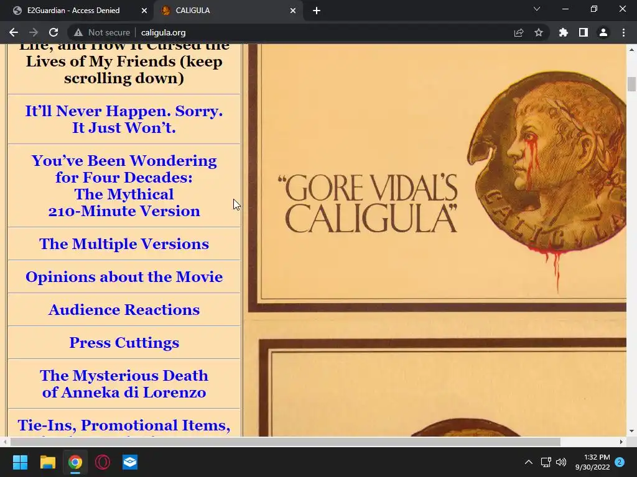
Task: Close the CALIGULA tab
Action: tap(293, 11)
